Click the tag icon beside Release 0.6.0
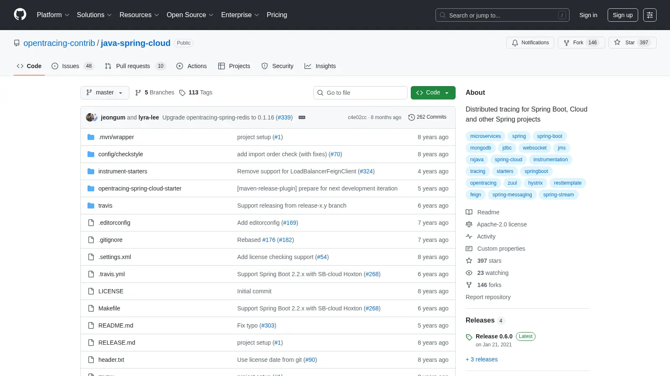 click(x=469, y=337)
